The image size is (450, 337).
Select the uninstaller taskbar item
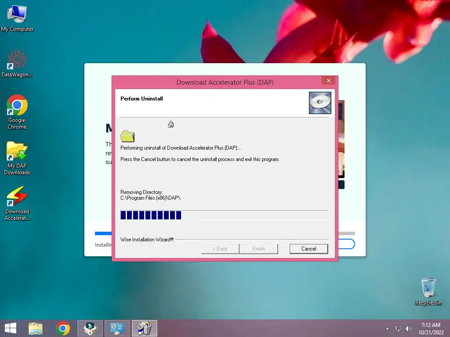click(x=144, y=328)
